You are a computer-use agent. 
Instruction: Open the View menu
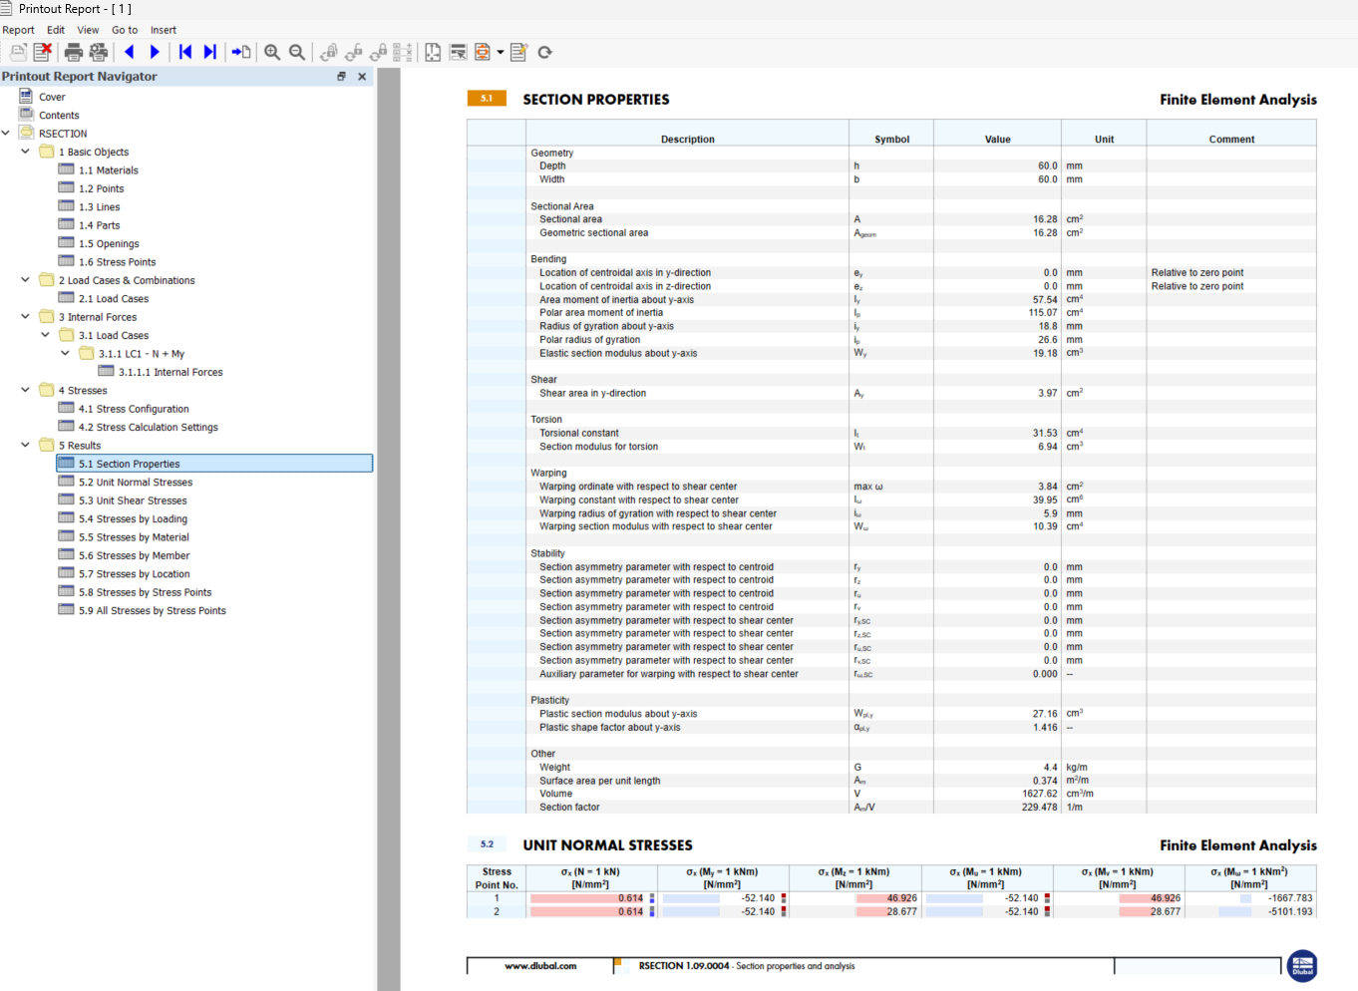pos(88,29)
